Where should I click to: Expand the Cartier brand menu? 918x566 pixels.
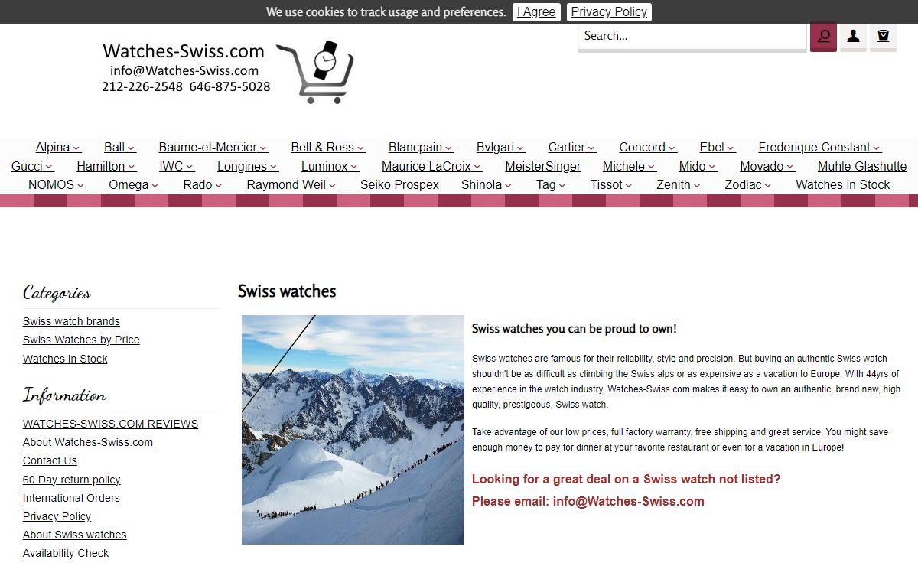click(x=572, y=148)
